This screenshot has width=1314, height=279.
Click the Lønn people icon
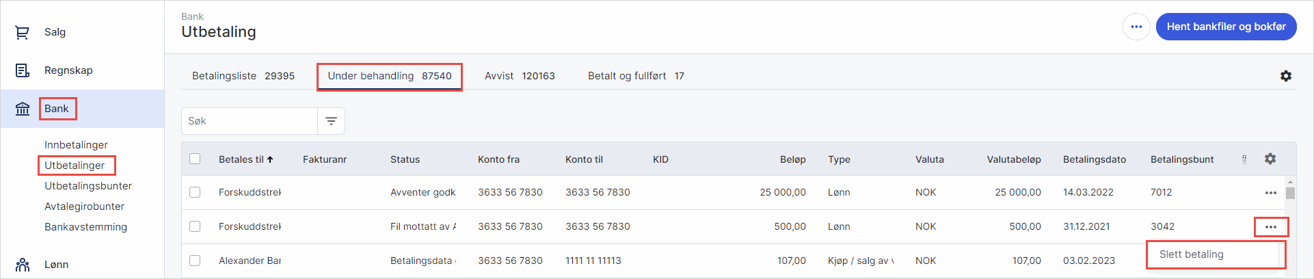(x=23, y=265)
